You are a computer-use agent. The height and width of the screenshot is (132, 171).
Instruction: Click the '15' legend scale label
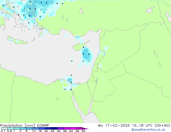coord(40,131)
